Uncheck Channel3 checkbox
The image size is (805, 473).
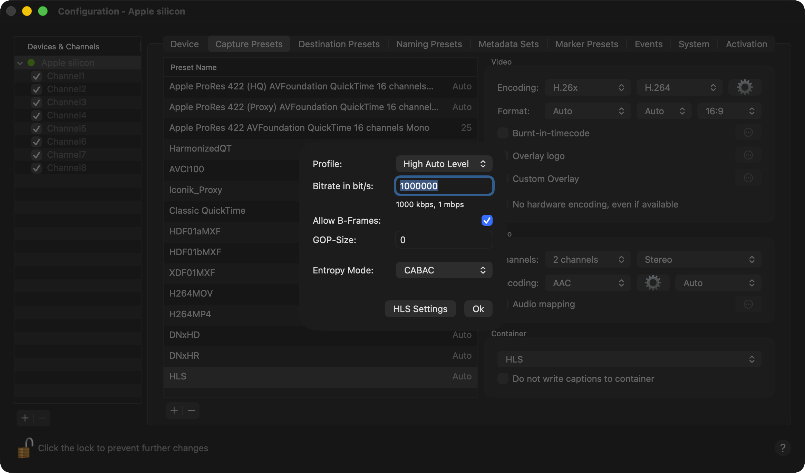tap(37, 102)
